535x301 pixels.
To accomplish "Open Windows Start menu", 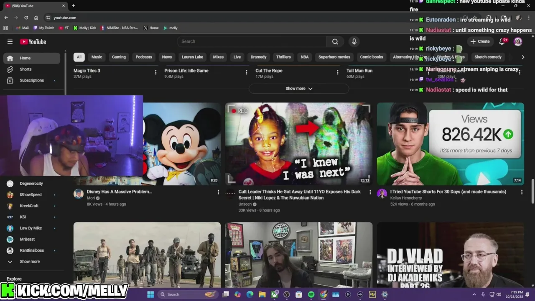I will click(150, 294).
